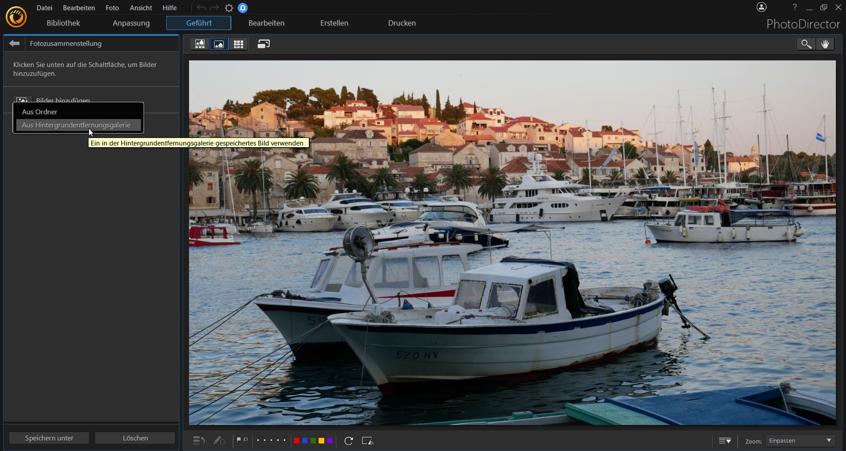Toggle the flag as picked marker

(x=239, y=440)
